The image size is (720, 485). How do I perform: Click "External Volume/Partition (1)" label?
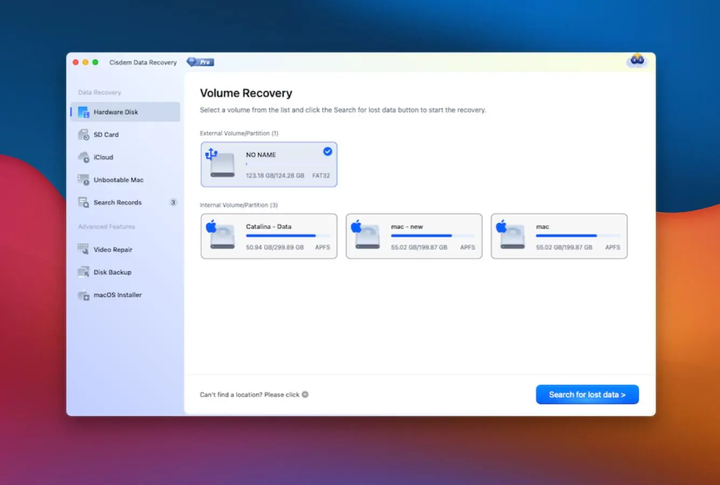pos(239,133)
